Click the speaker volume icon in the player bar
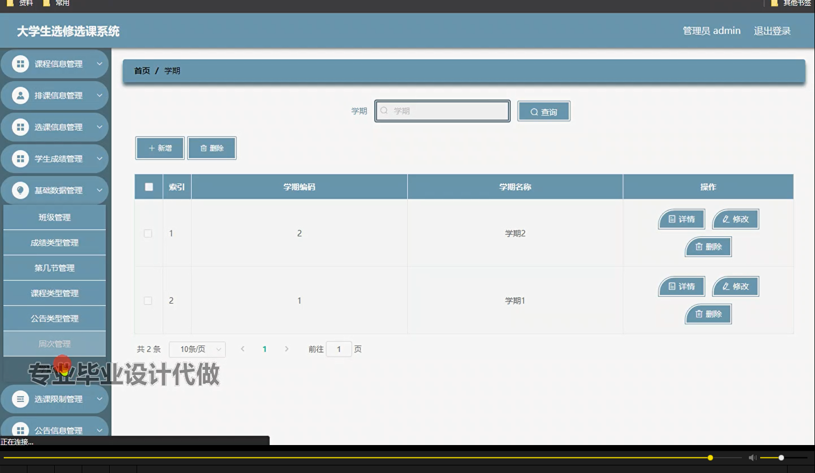Viewport: 815px width, 473px height. (x=753, y=457)
